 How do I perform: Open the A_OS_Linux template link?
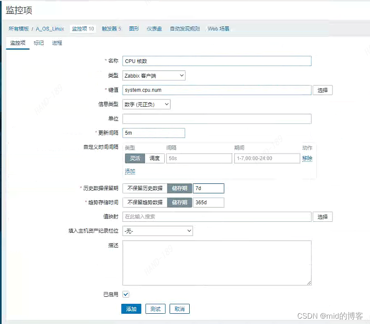[50, 29]
